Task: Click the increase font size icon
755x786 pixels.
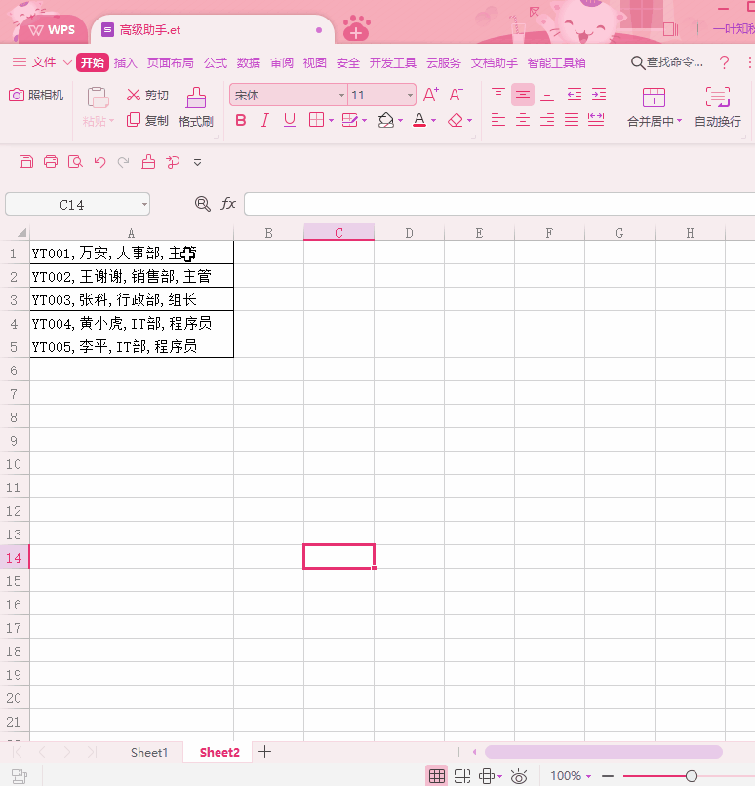Action: click(430, 95)
